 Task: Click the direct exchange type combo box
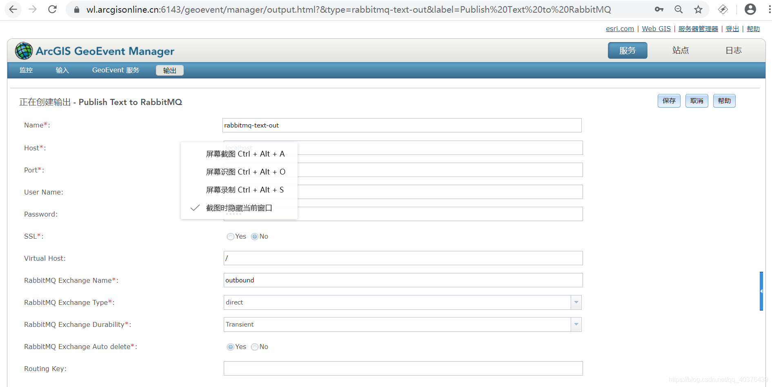(x=403, y=302)
